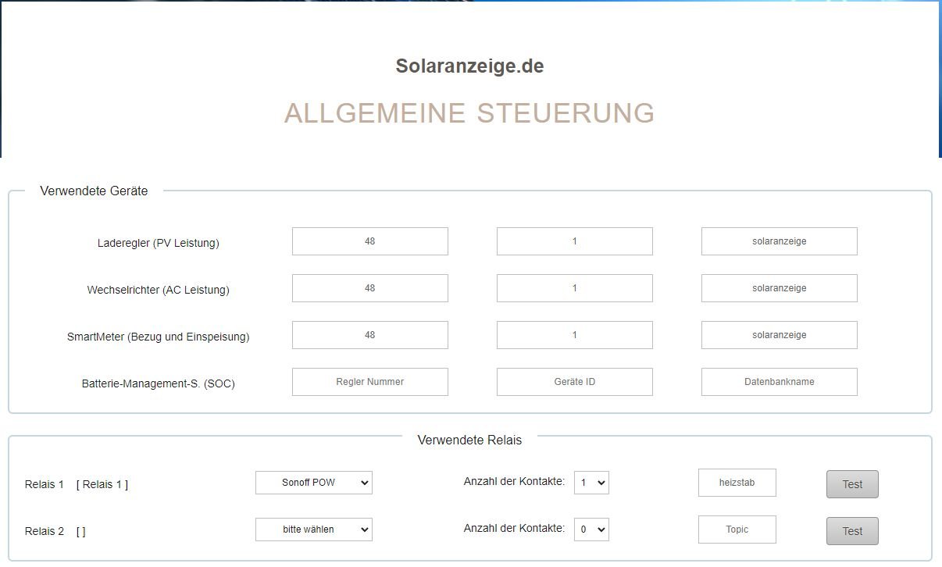Expand Relais 2 Anzahl der Kontakte dropdown

coord(591,530)
